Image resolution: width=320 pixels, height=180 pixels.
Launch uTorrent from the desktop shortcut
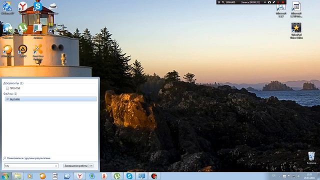tap(22, 28)
